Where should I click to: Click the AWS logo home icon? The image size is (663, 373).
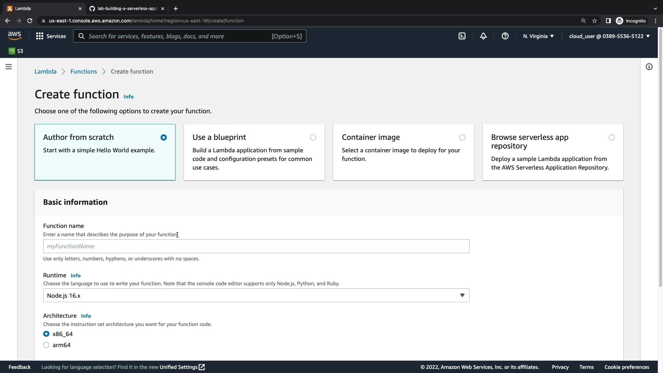pyautogui.click(x=15, y=36)
